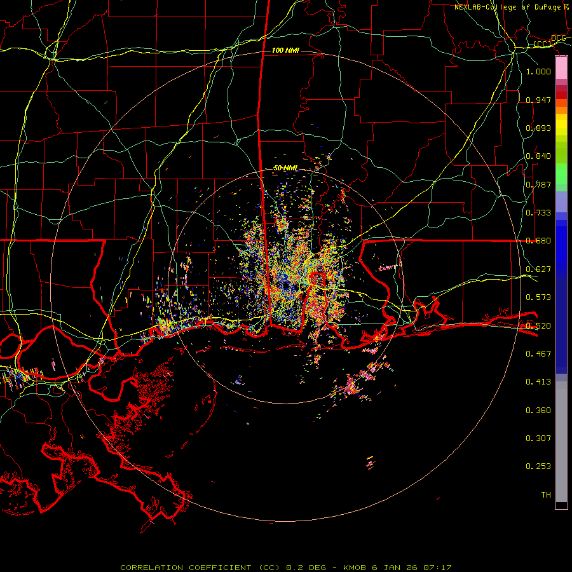Click the 0.947 scale value
572x572 pixels.
coord(538,100)
